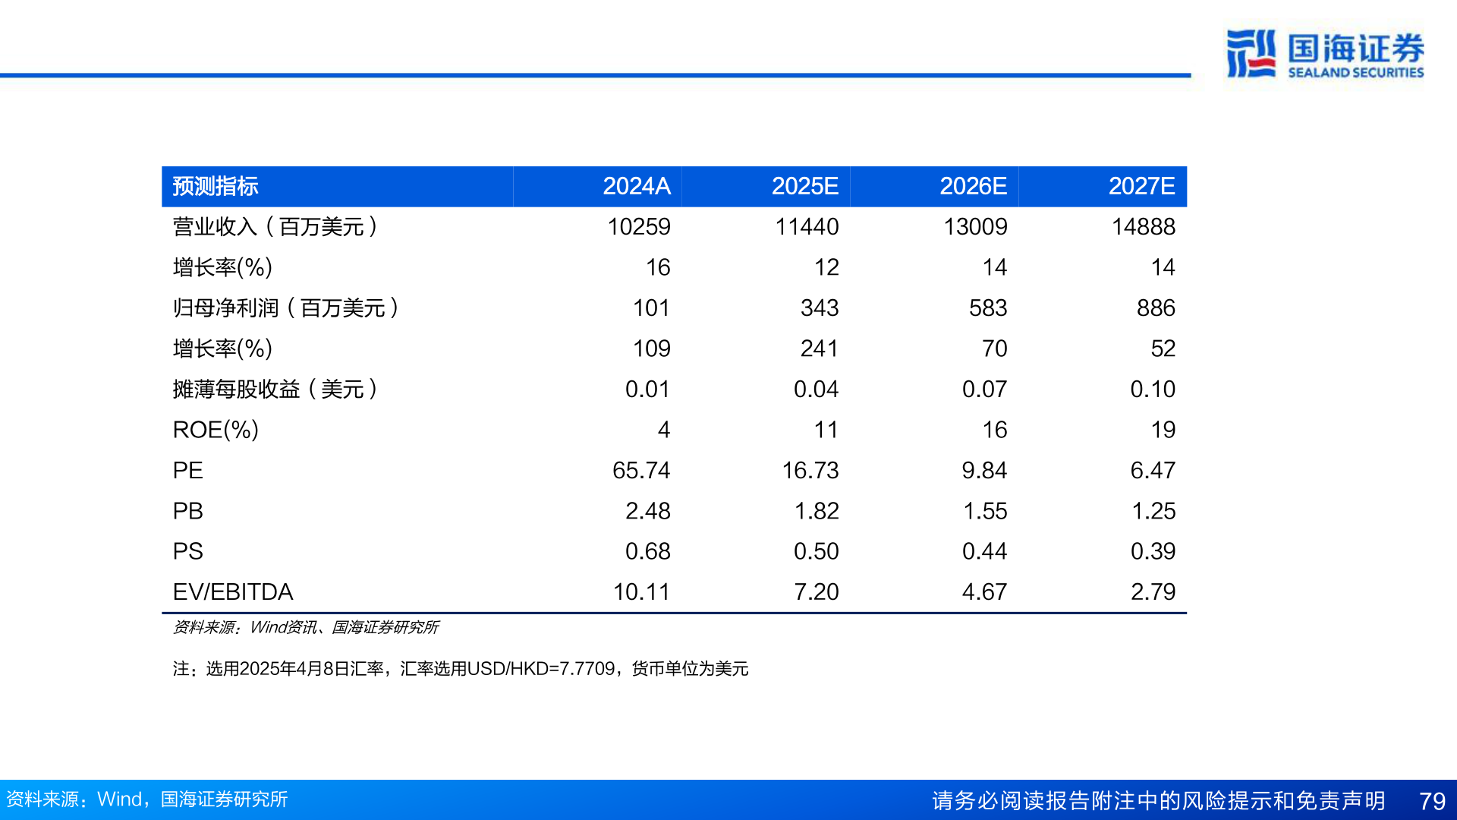This screenshot has height=820, width=1457.
Task: Click the 2024A revenue value 10259
Action: (x=638, y=226)
